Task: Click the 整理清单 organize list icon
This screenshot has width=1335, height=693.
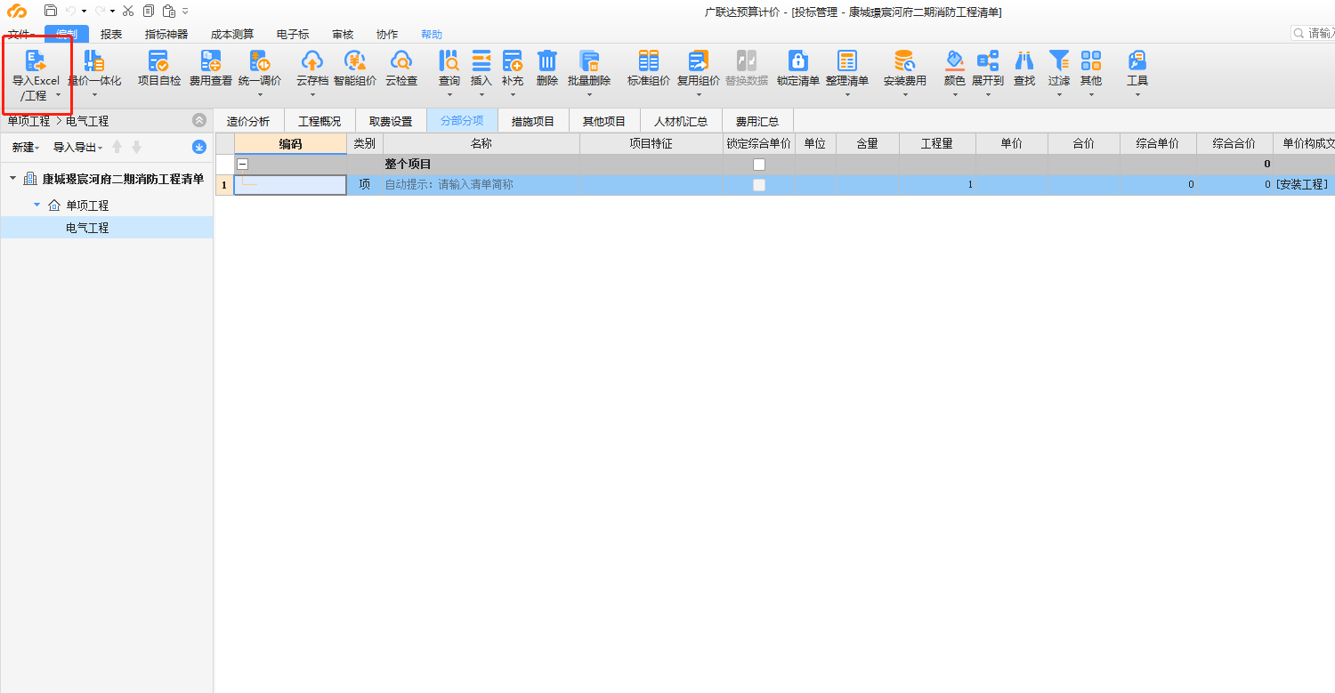Action: click(x=847, y=60)
